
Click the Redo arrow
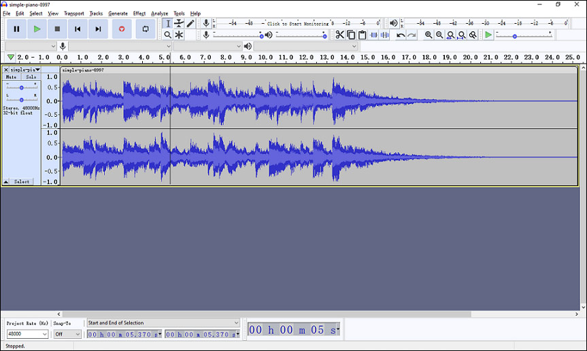point(412,35)
